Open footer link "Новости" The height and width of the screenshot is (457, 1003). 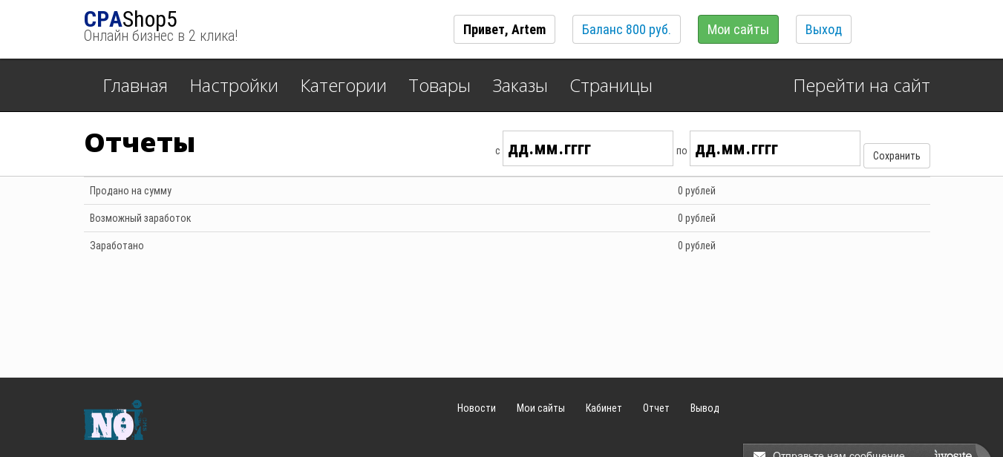[477, 408]
